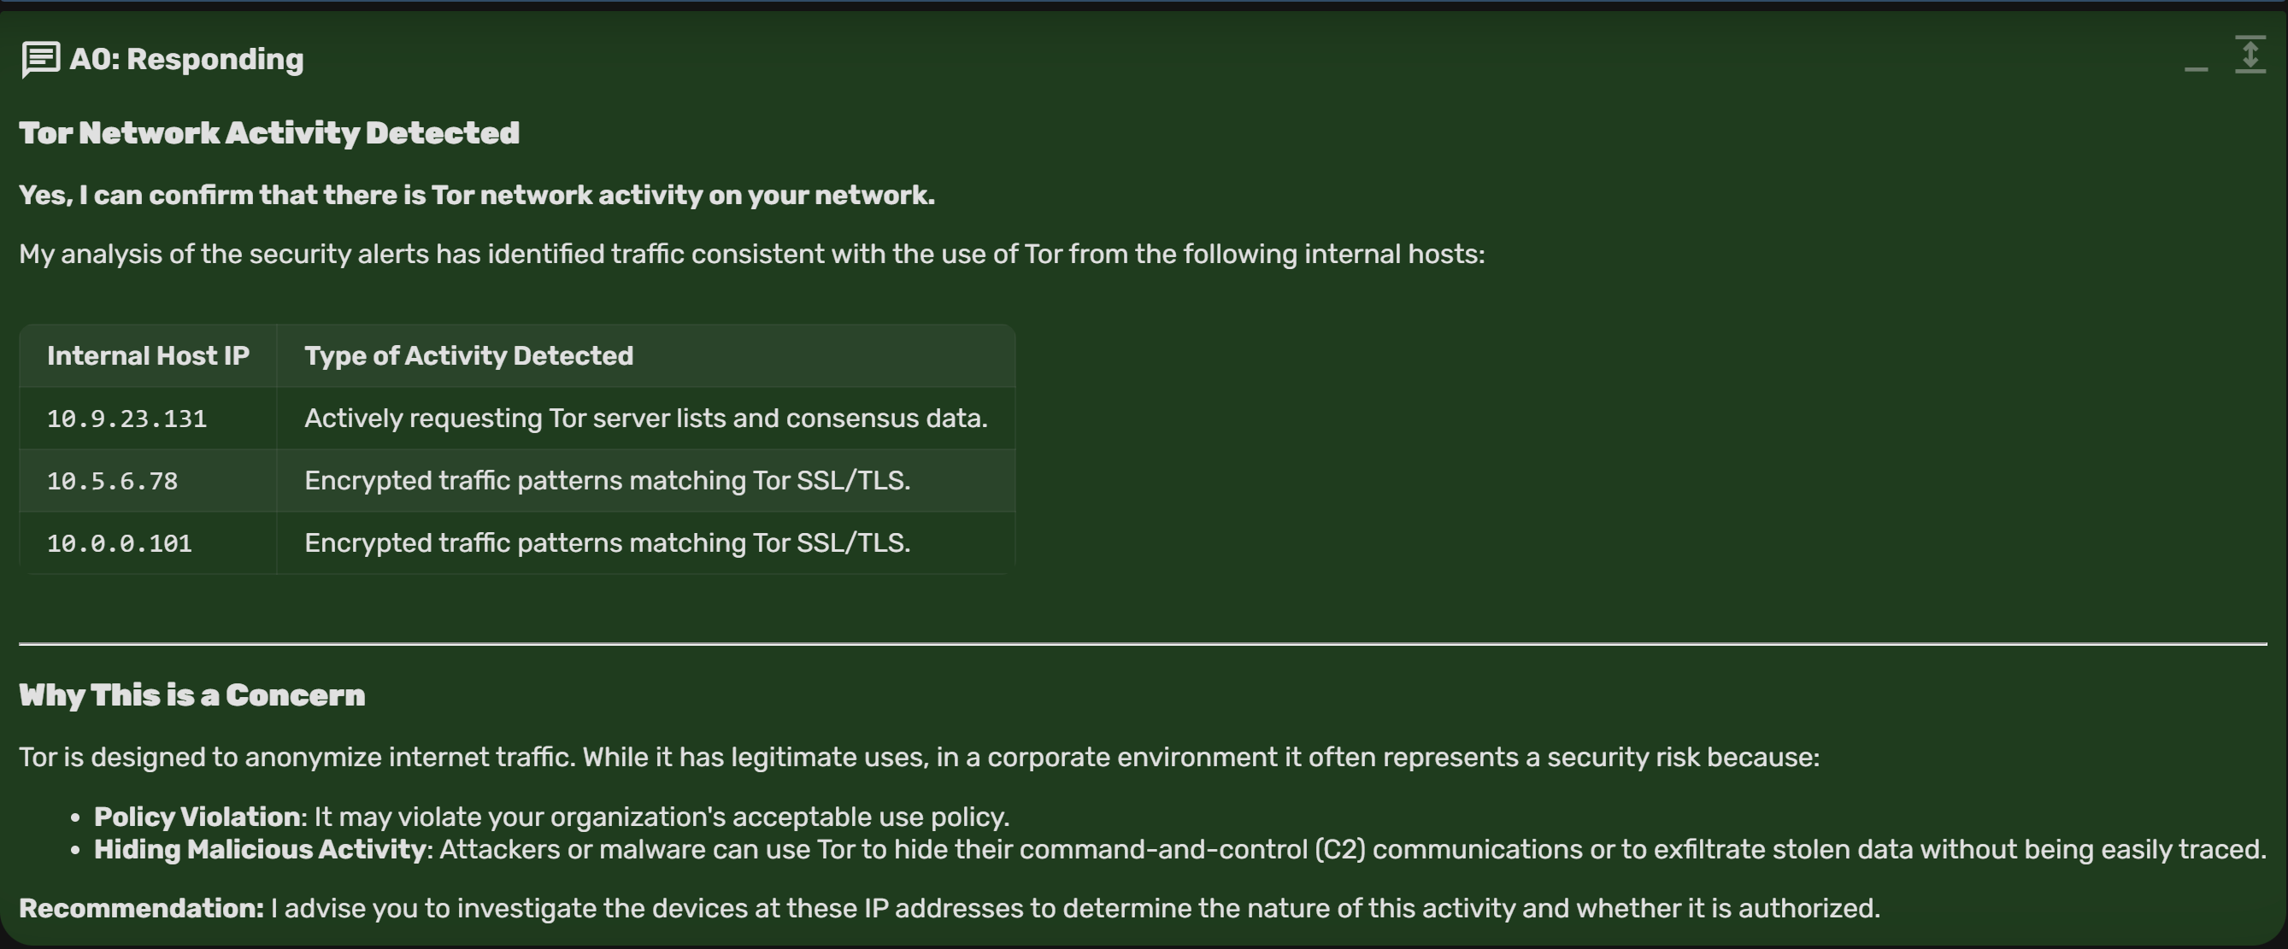Image resolution: width=2288 pixels, height=949 pixels.
Task: Click the "Tor Network Activity Detected" heading
Action: pos(269,133)
